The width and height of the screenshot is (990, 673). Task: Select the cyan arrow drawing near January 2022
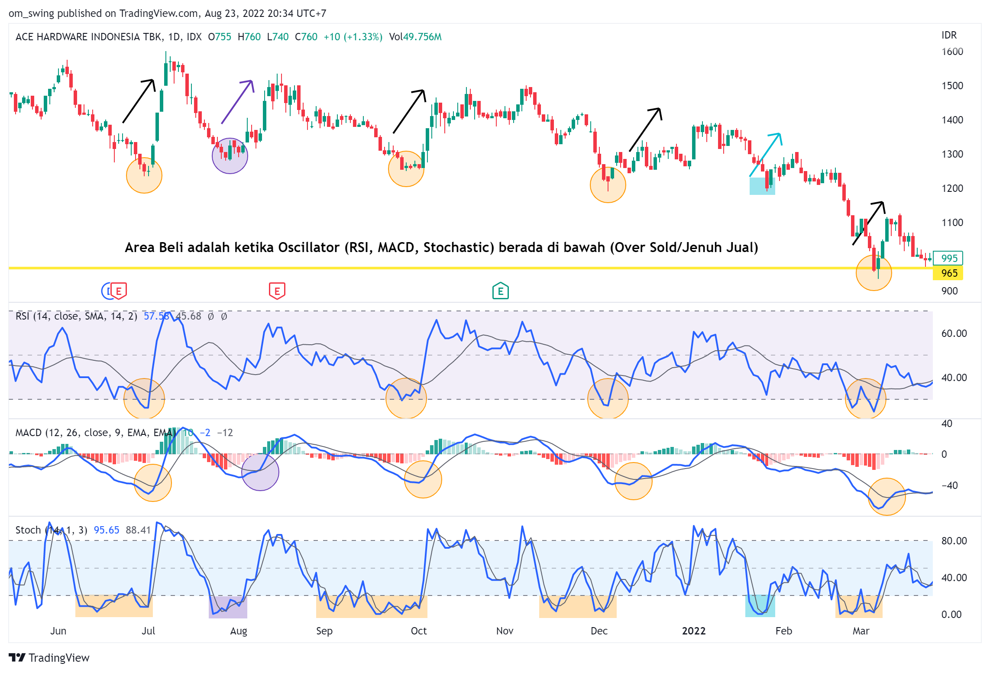(x=765, y=155)
